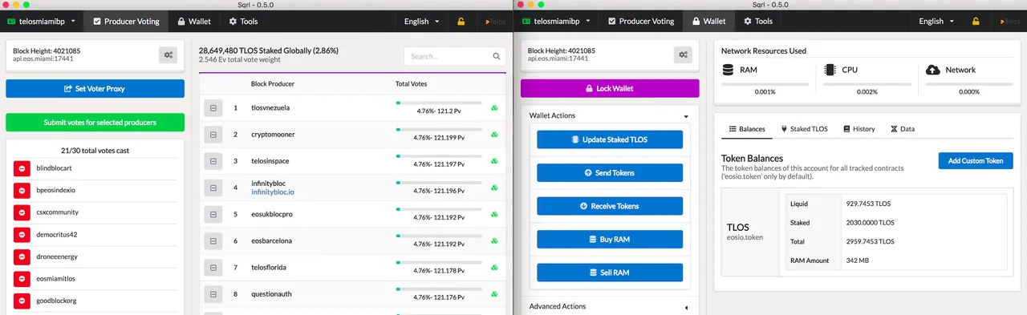Viewport: 1027px width, 315px height.
Task: Click orange unlock padlock in left window
Action: click(x=461, y=22)
